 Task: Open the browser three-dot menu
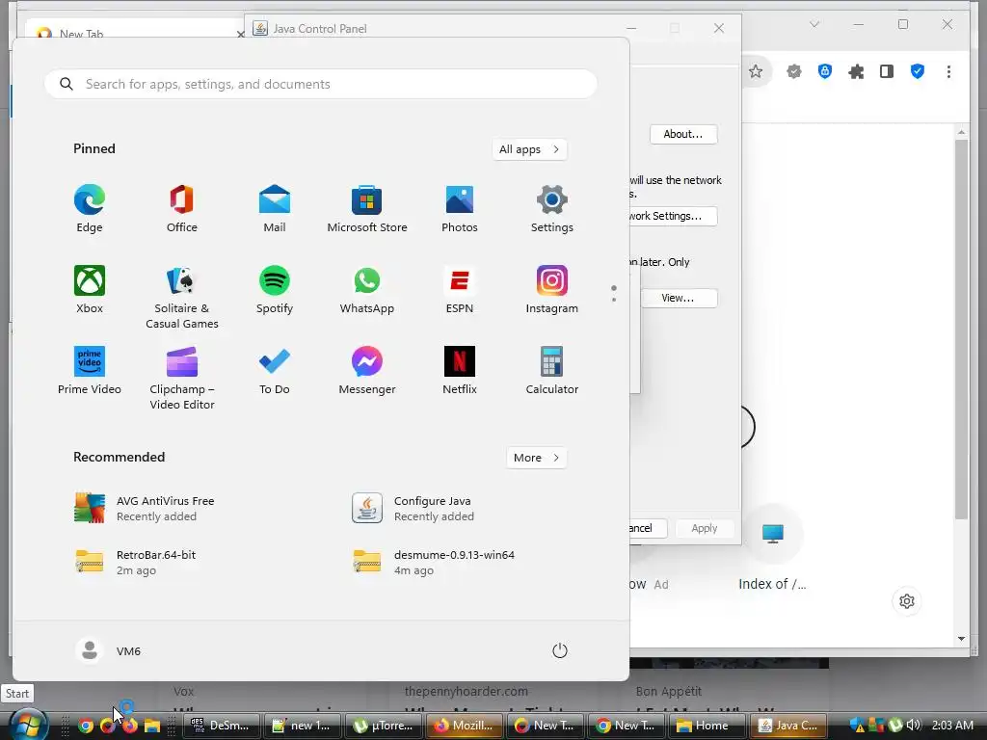(x=948, y=71)
